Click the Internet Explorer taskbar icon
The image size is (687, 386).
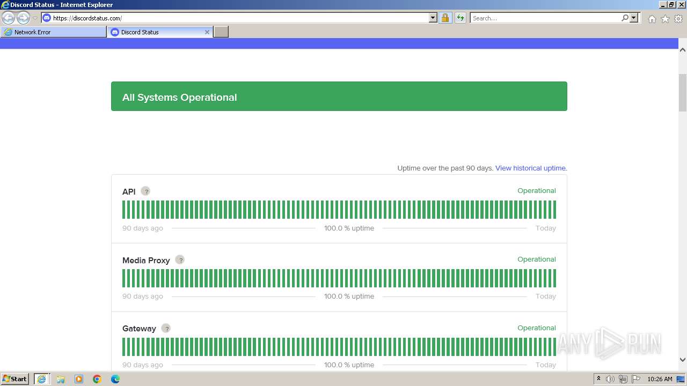41,378
